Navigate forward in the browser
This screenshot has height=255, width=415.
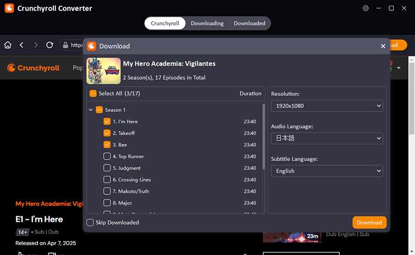point(36,45)
